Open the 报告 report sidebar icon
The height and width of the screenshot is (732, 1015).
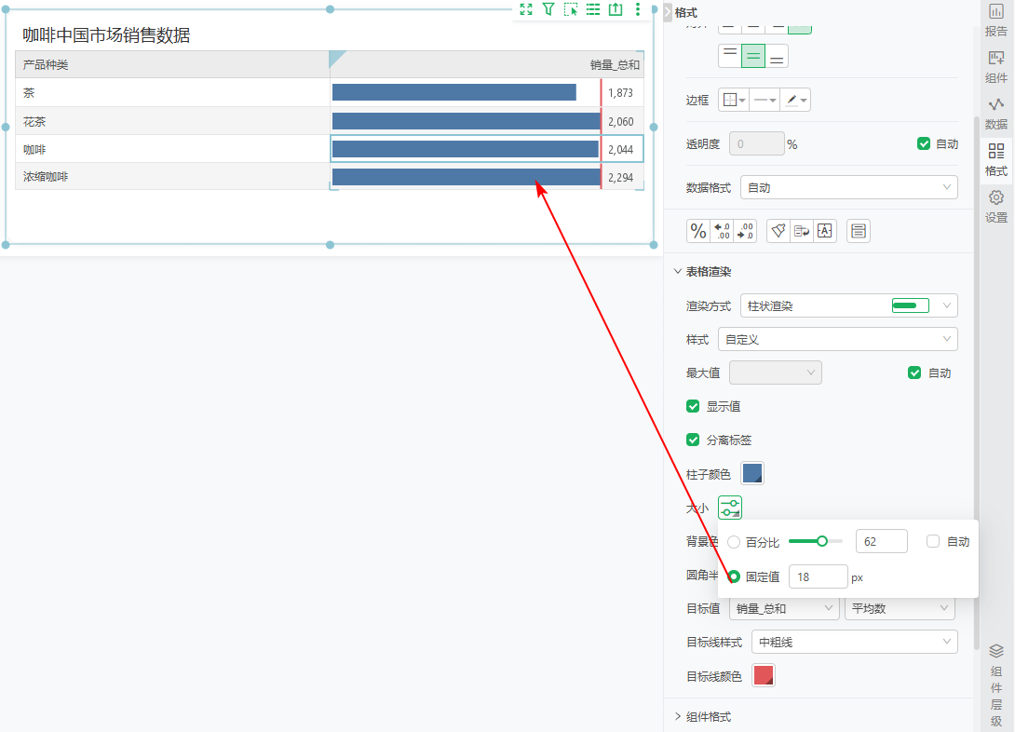(x=996, y=20)
